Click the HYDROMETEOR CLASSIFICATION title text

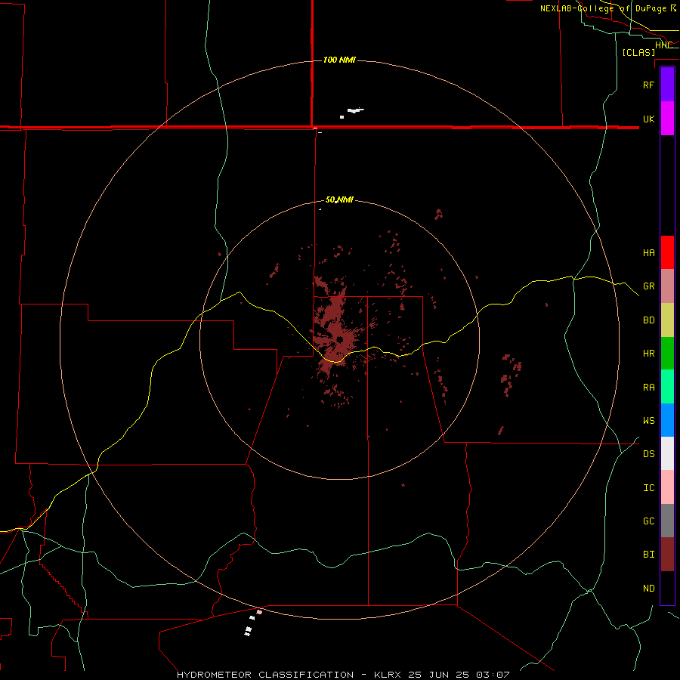265,675
